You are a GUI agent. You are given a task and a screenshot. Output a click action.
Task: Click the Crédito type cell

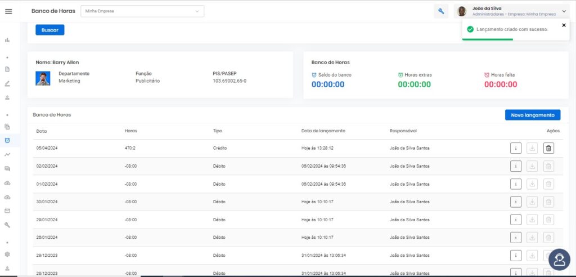[220, 148]
